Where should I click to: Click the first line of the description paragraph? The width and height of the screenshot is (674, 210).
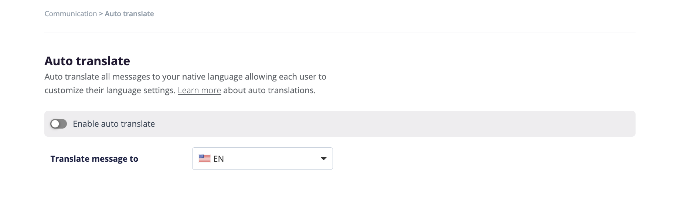[x=185, y=77]
